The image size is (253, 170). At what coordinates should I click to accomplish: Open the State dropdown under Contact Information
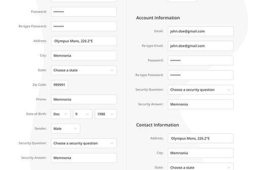pyautogui.click(x=201, y=167)
